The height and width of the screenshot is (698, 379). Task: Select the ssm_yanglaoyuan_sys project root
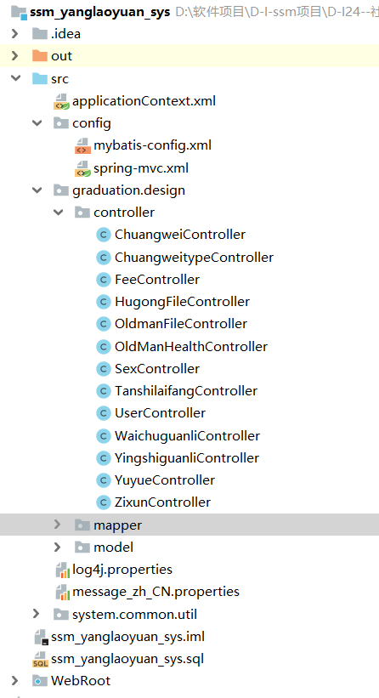point(100,13)
